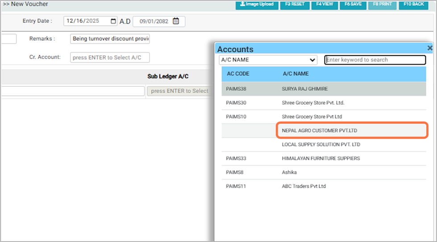Screen dimensions: 437x242
Task: Open the Nepali date calendar icon
Action: 176,21
